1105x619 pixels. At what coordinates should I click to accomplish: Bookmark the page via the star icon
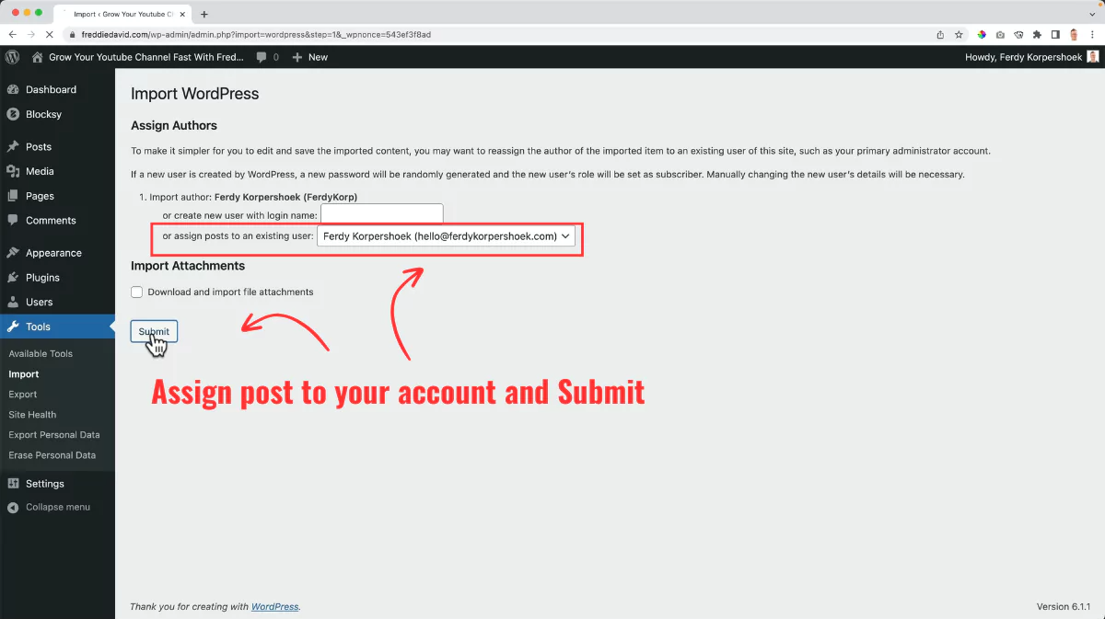pyautogui.click(x=959, y=33)
